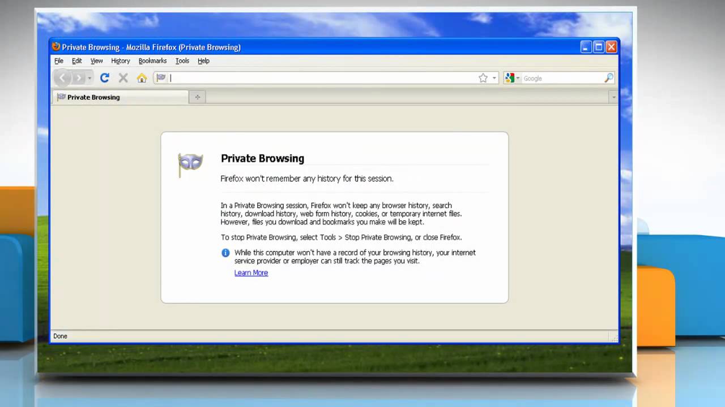Click the Private Browsing mask image
The width and height of the screenshot is (725, 407).
[x=190, y=164]
